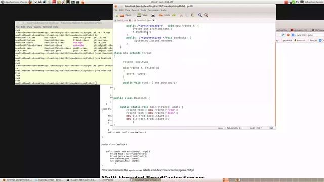Click the Find and Replace icon in gedit
The height and width of the screenshot is (182, 324).
pyautogui.click(x=206, y=15)
